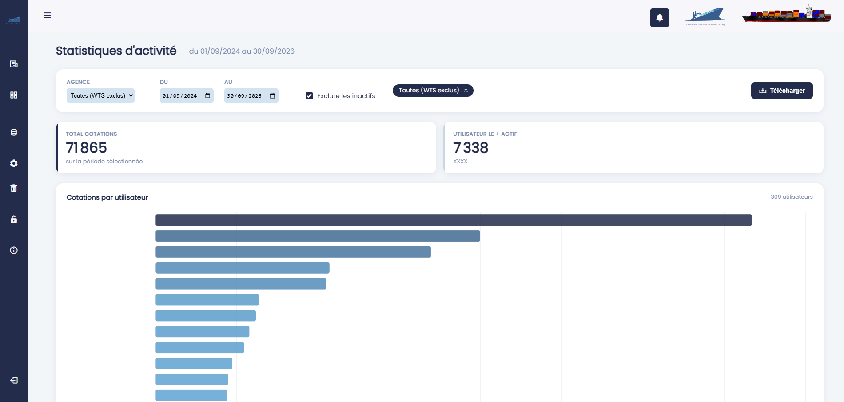Image resolution: width=844 pixels, height=402 pixels.
Task: Click 'sur la période sélectionnée' caption
Action: (104, 161)
